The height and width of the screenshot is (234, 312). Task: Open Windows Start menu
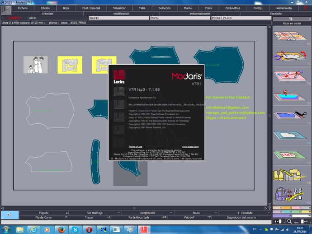click(x=6, y=230)
